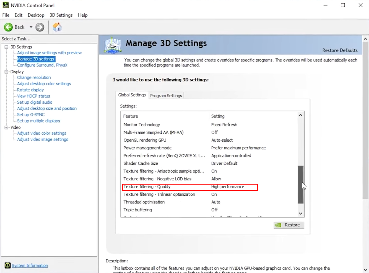Open the Desktop menu
369x273 pixels.
(x=36, y=15)
